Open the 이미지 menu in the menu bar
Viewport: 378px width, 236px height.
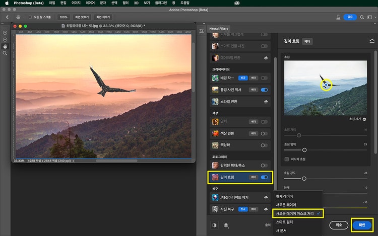76,3
